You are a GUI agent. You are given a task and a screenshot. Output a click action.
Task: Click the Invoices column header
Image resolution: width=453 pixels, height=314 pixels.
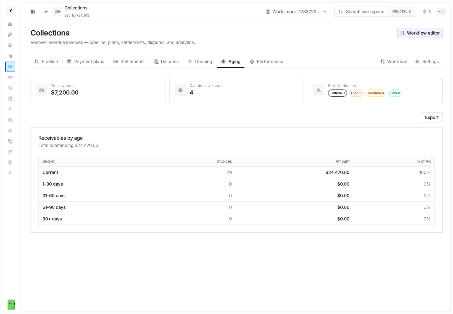(224, 161)
